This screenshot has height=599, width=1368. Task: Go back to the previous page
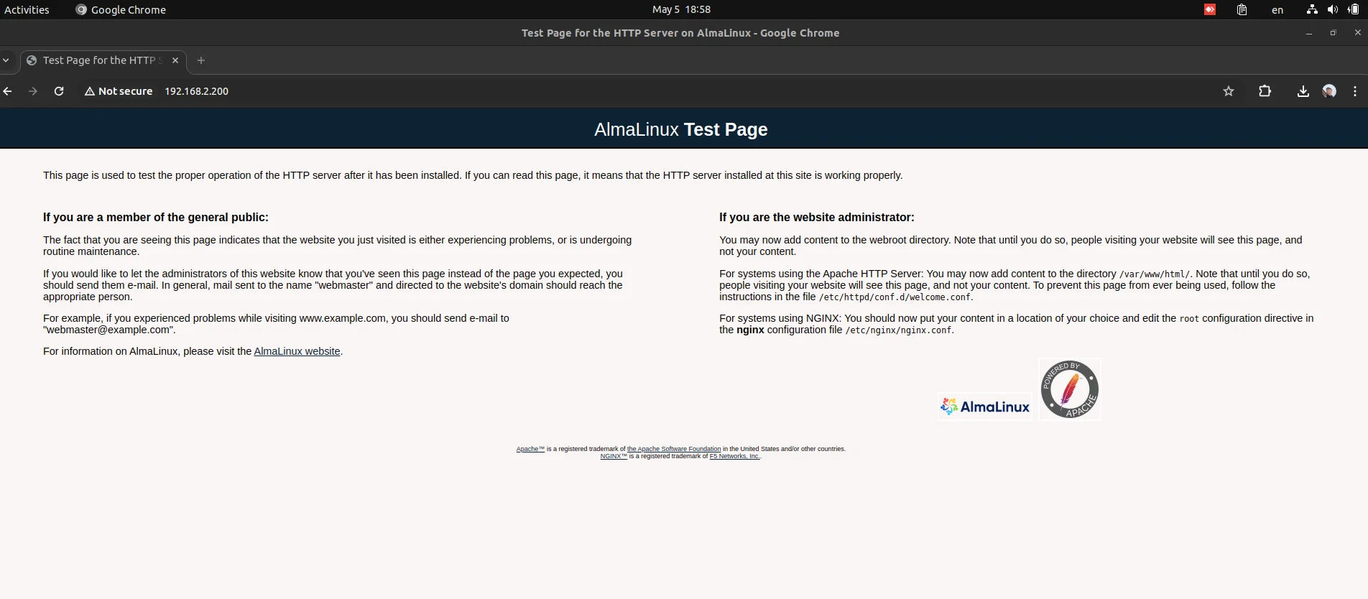8,91
